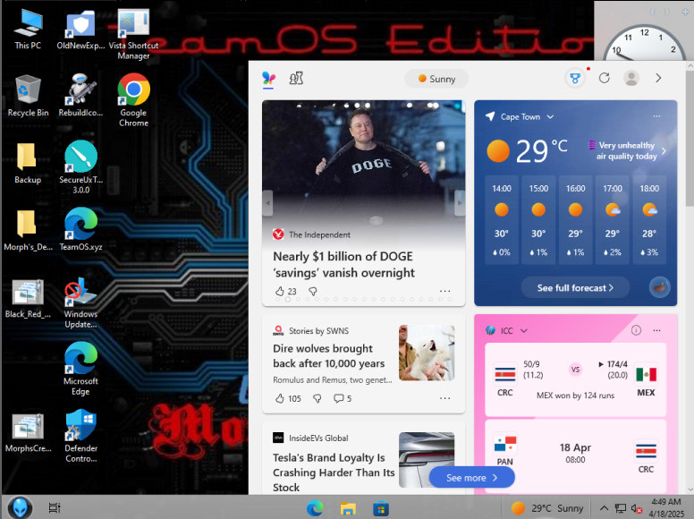This screenshot has height=519, width=694.
Task: Open more options for the DOGE story
Action: (x=444, y=292)
